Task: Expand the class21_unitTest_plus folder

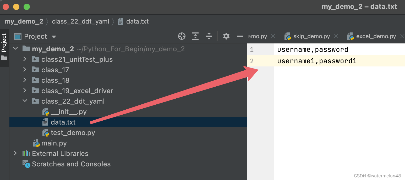Action: (25, 59)
